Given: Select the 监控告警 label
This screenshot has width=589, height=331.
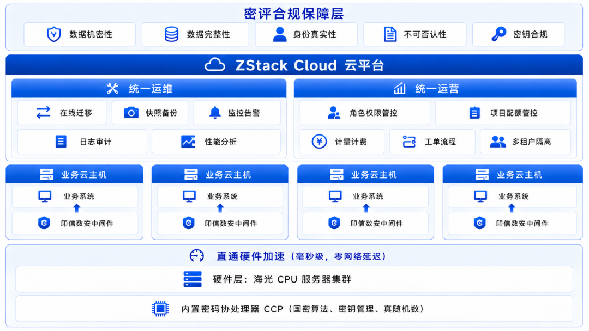Looking at the screenshot, I should 244,113.
